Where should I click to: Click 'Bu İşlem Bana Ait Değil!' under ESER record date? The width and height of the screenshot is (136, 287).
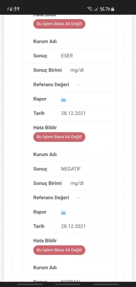click(x=59, y=137)
